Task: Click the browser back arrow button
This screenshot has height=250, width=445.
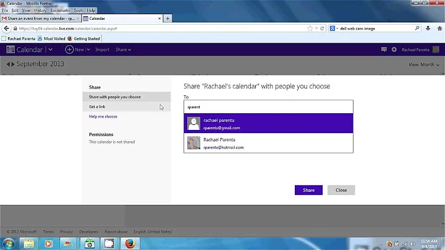Action: coord(6,28)
